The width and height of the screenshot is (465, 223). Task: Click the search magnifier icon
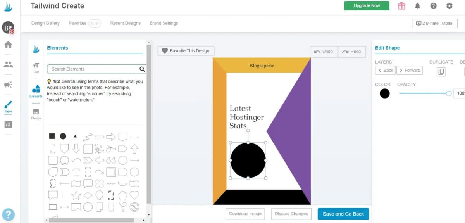(x=142, y=69)
